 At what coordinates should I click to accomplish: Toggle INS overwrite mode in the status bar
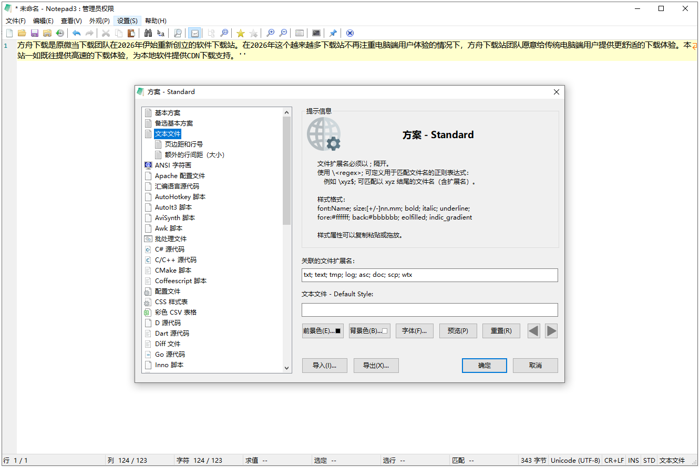(x=633, y=460)
